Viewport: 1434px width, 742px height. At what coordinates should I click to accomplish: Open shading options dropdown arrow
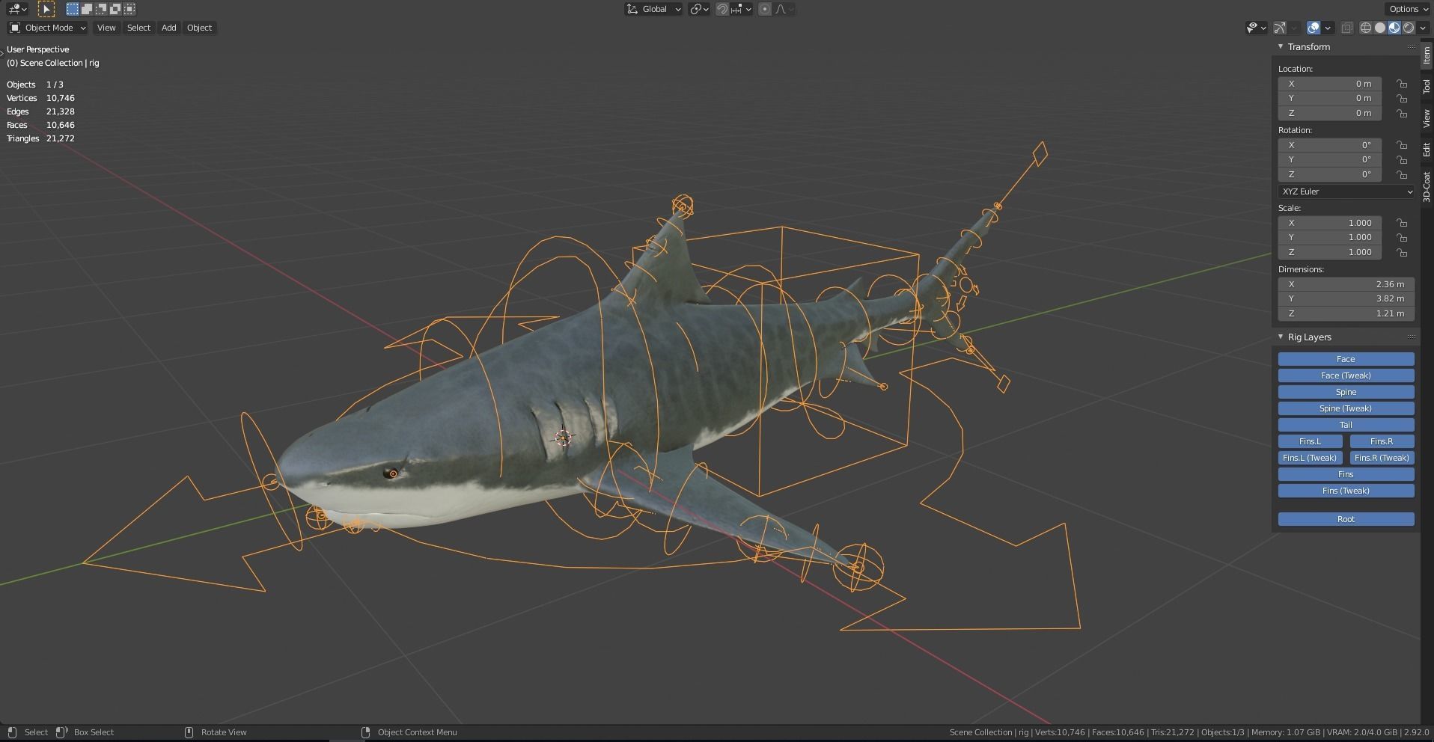(1423, 28)
